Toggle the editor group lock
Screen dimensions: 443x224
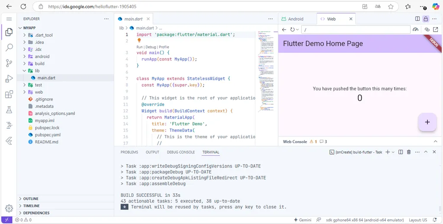tap(426, 19)
